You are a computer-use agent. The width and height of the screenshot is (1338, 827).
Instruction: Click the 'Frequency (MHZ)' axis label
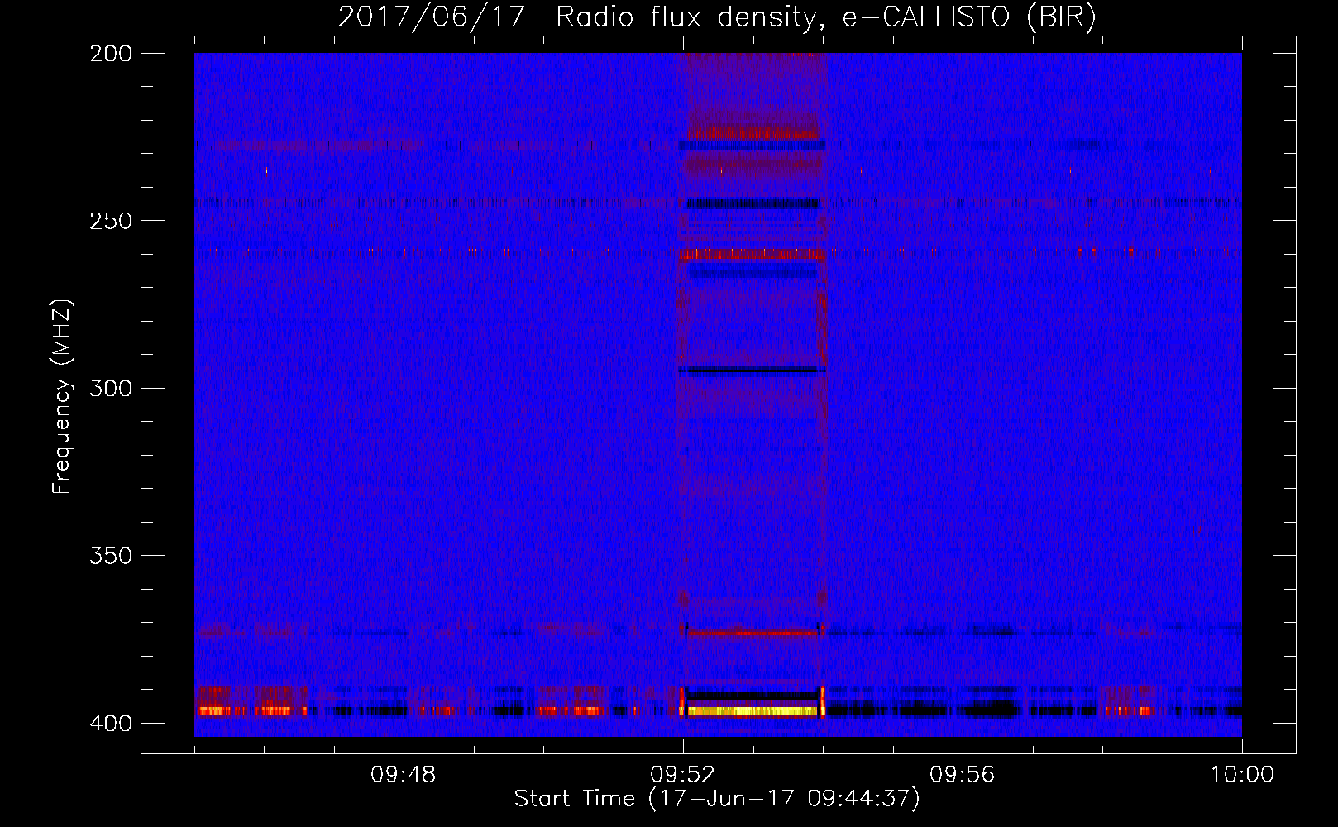pyautogui.click(x=62, y=396)
